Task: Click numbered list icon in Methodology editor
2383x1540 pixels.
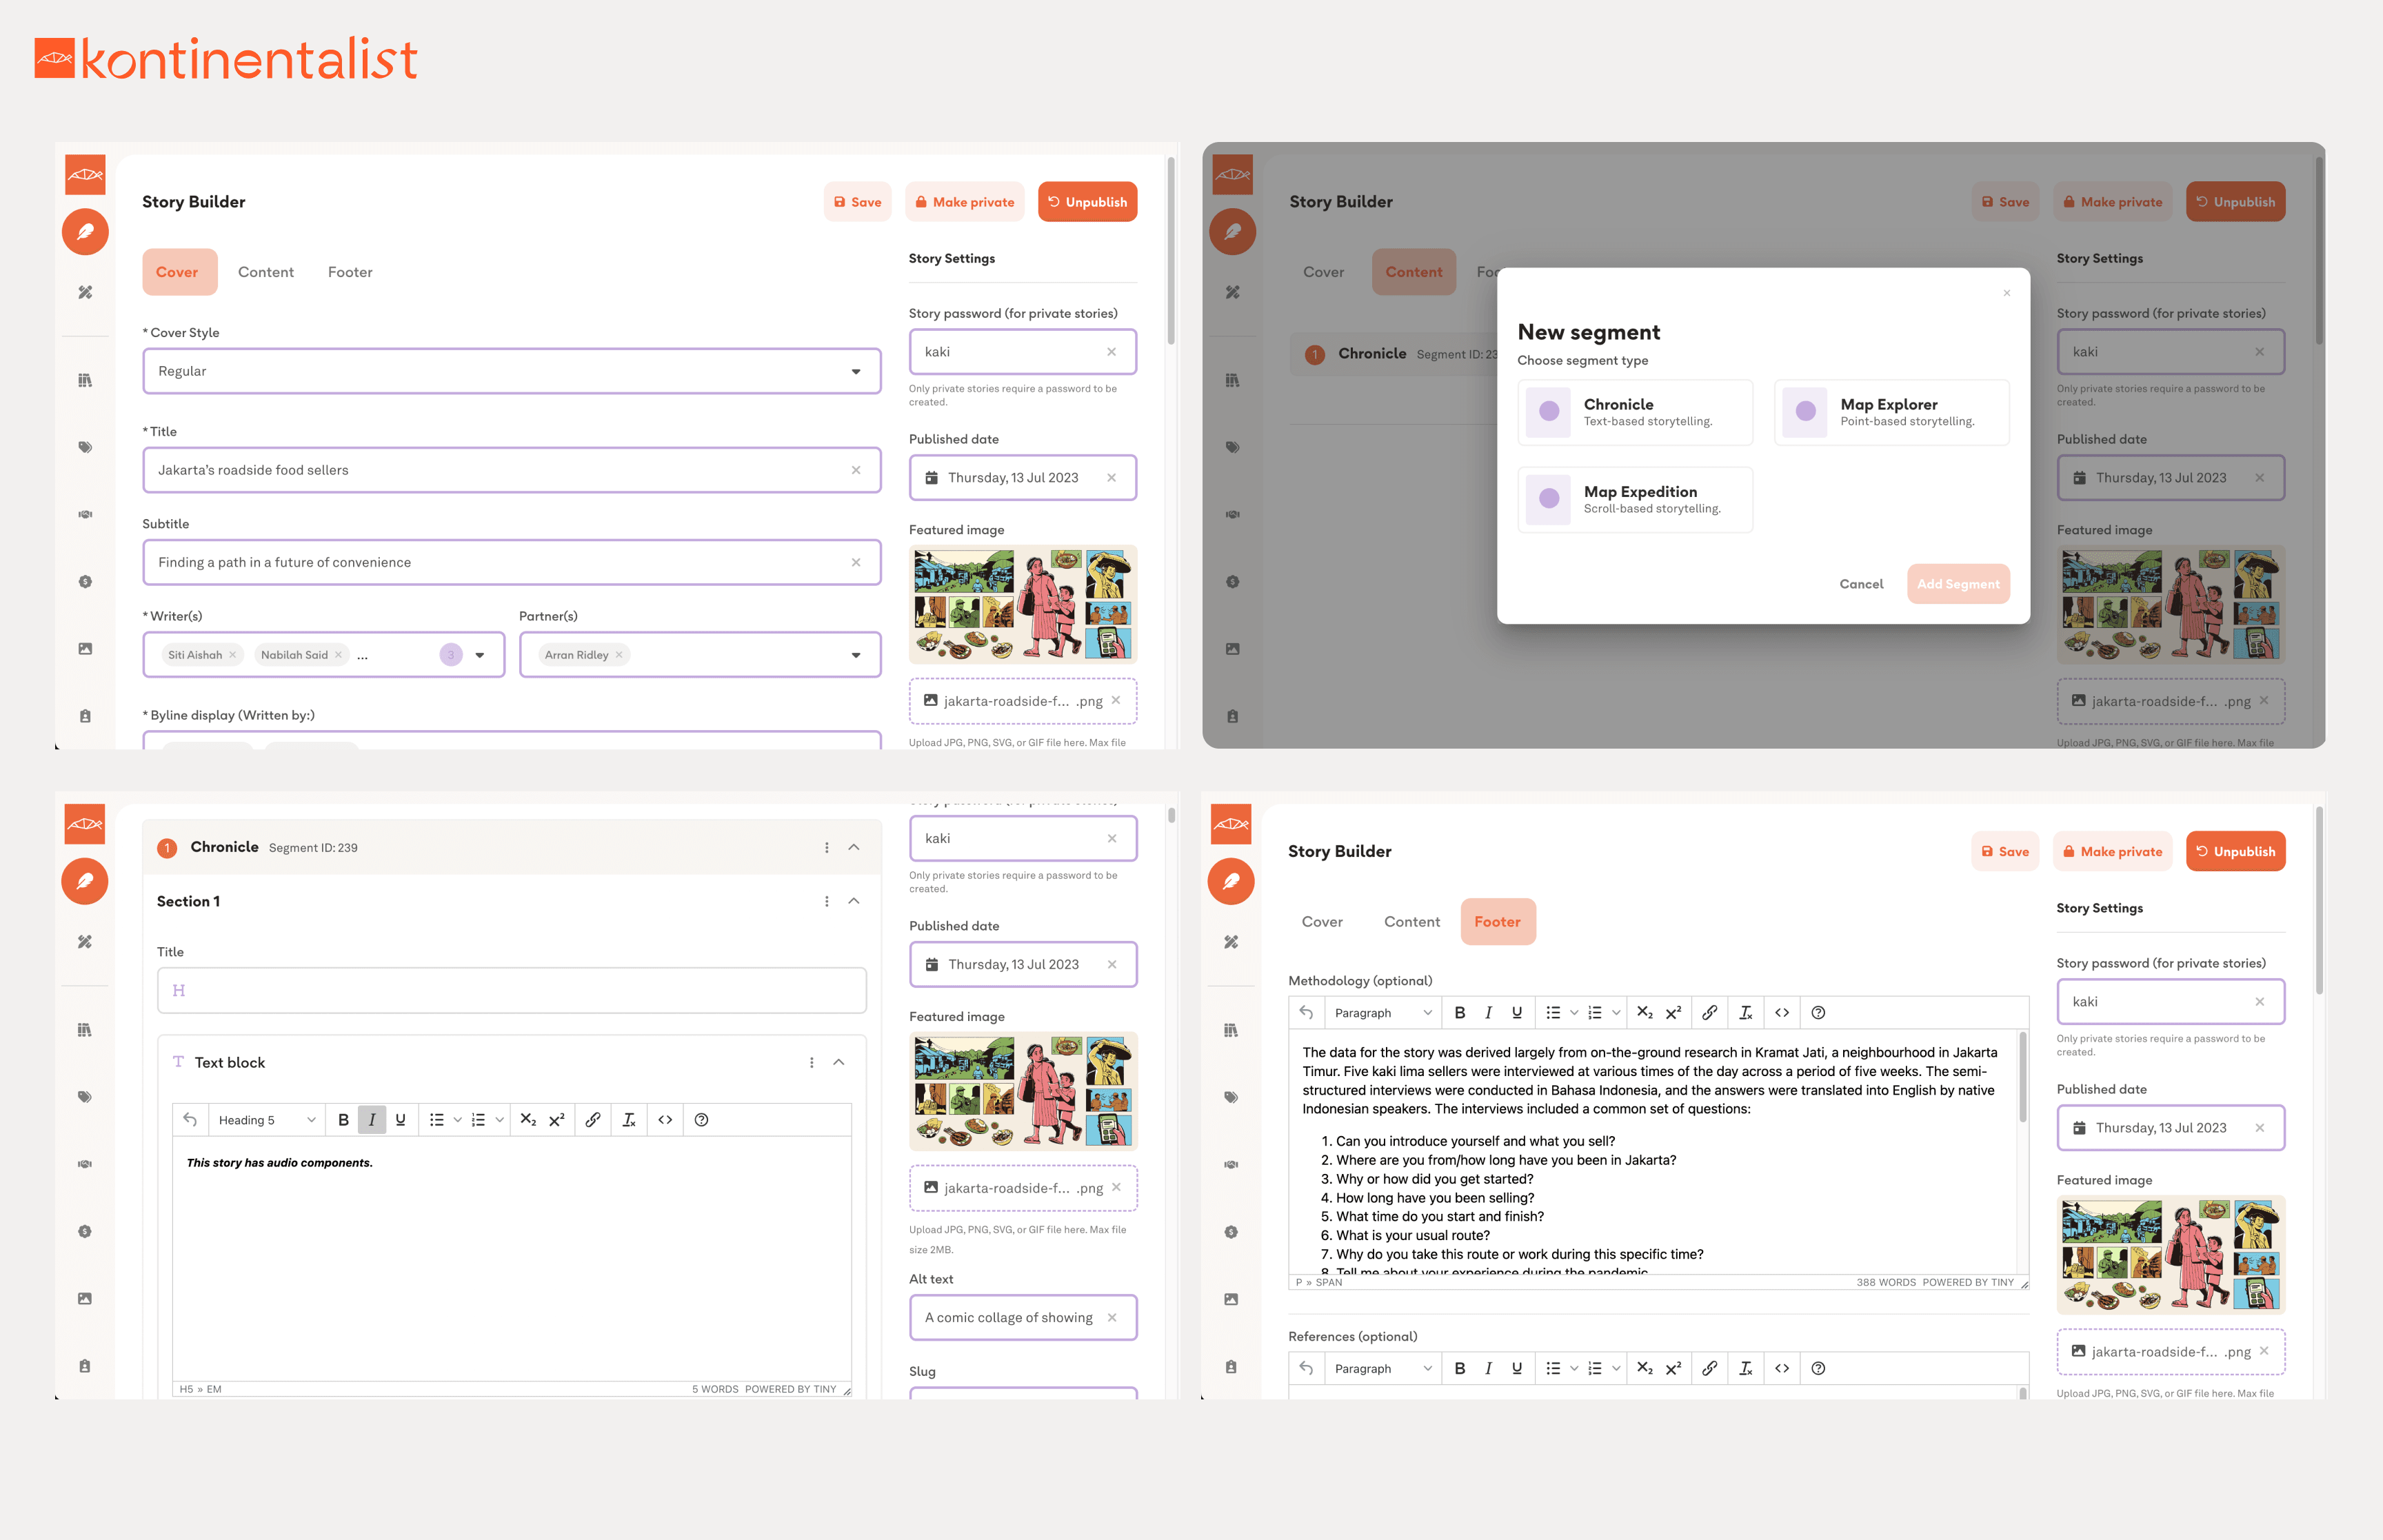Action: [x=1595, y=1013]
